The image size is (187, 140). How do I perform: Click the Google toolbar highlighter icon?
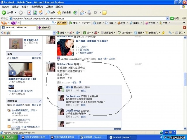pos(163,33)
